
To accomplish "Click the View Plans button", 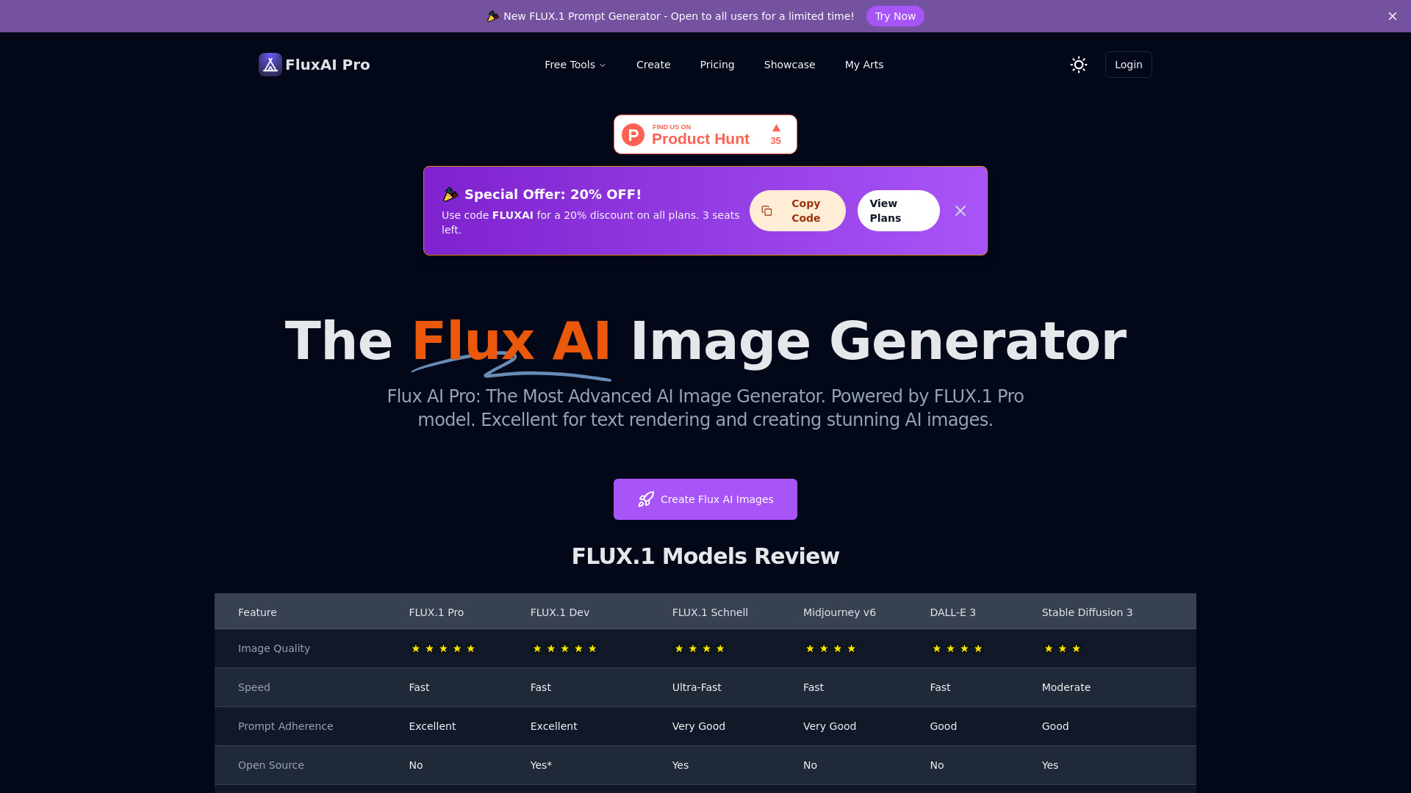I will point(897,210).
